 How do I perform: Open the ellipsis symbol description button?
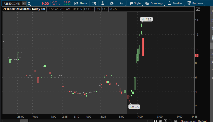coord(35,4)
